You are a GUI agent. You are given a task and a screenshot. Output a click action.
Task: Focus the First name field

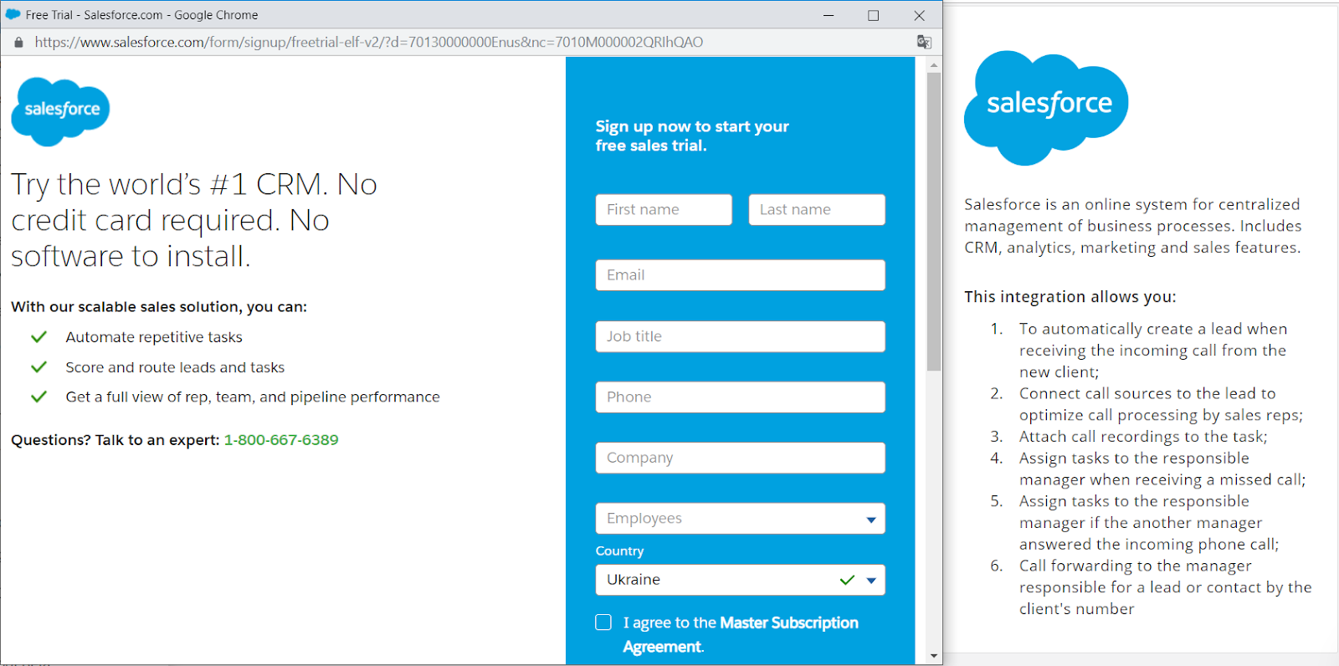tap(664, 210)
